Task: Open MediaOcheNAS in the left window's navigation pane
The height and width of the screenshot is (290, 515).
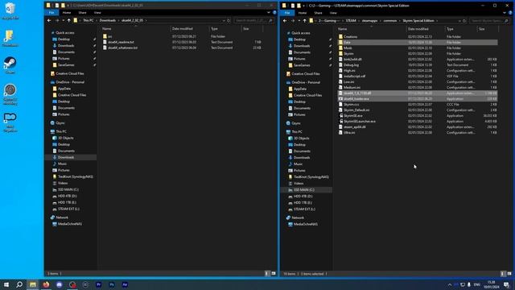Action: pyautogui.click(x=70, y=224)
